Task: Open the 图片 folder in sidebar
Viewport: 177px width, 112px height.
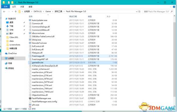Action: pos(11,33)
